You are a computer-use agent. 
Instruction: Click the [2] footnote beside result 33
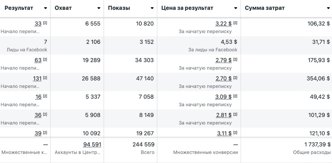coord(45,23)
